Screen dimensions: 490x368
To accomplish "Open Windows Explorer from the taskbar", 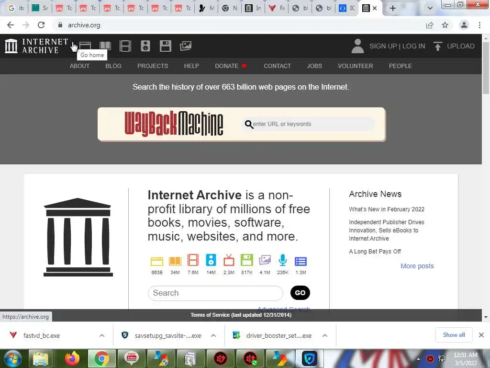I will (x=41, y=358).
